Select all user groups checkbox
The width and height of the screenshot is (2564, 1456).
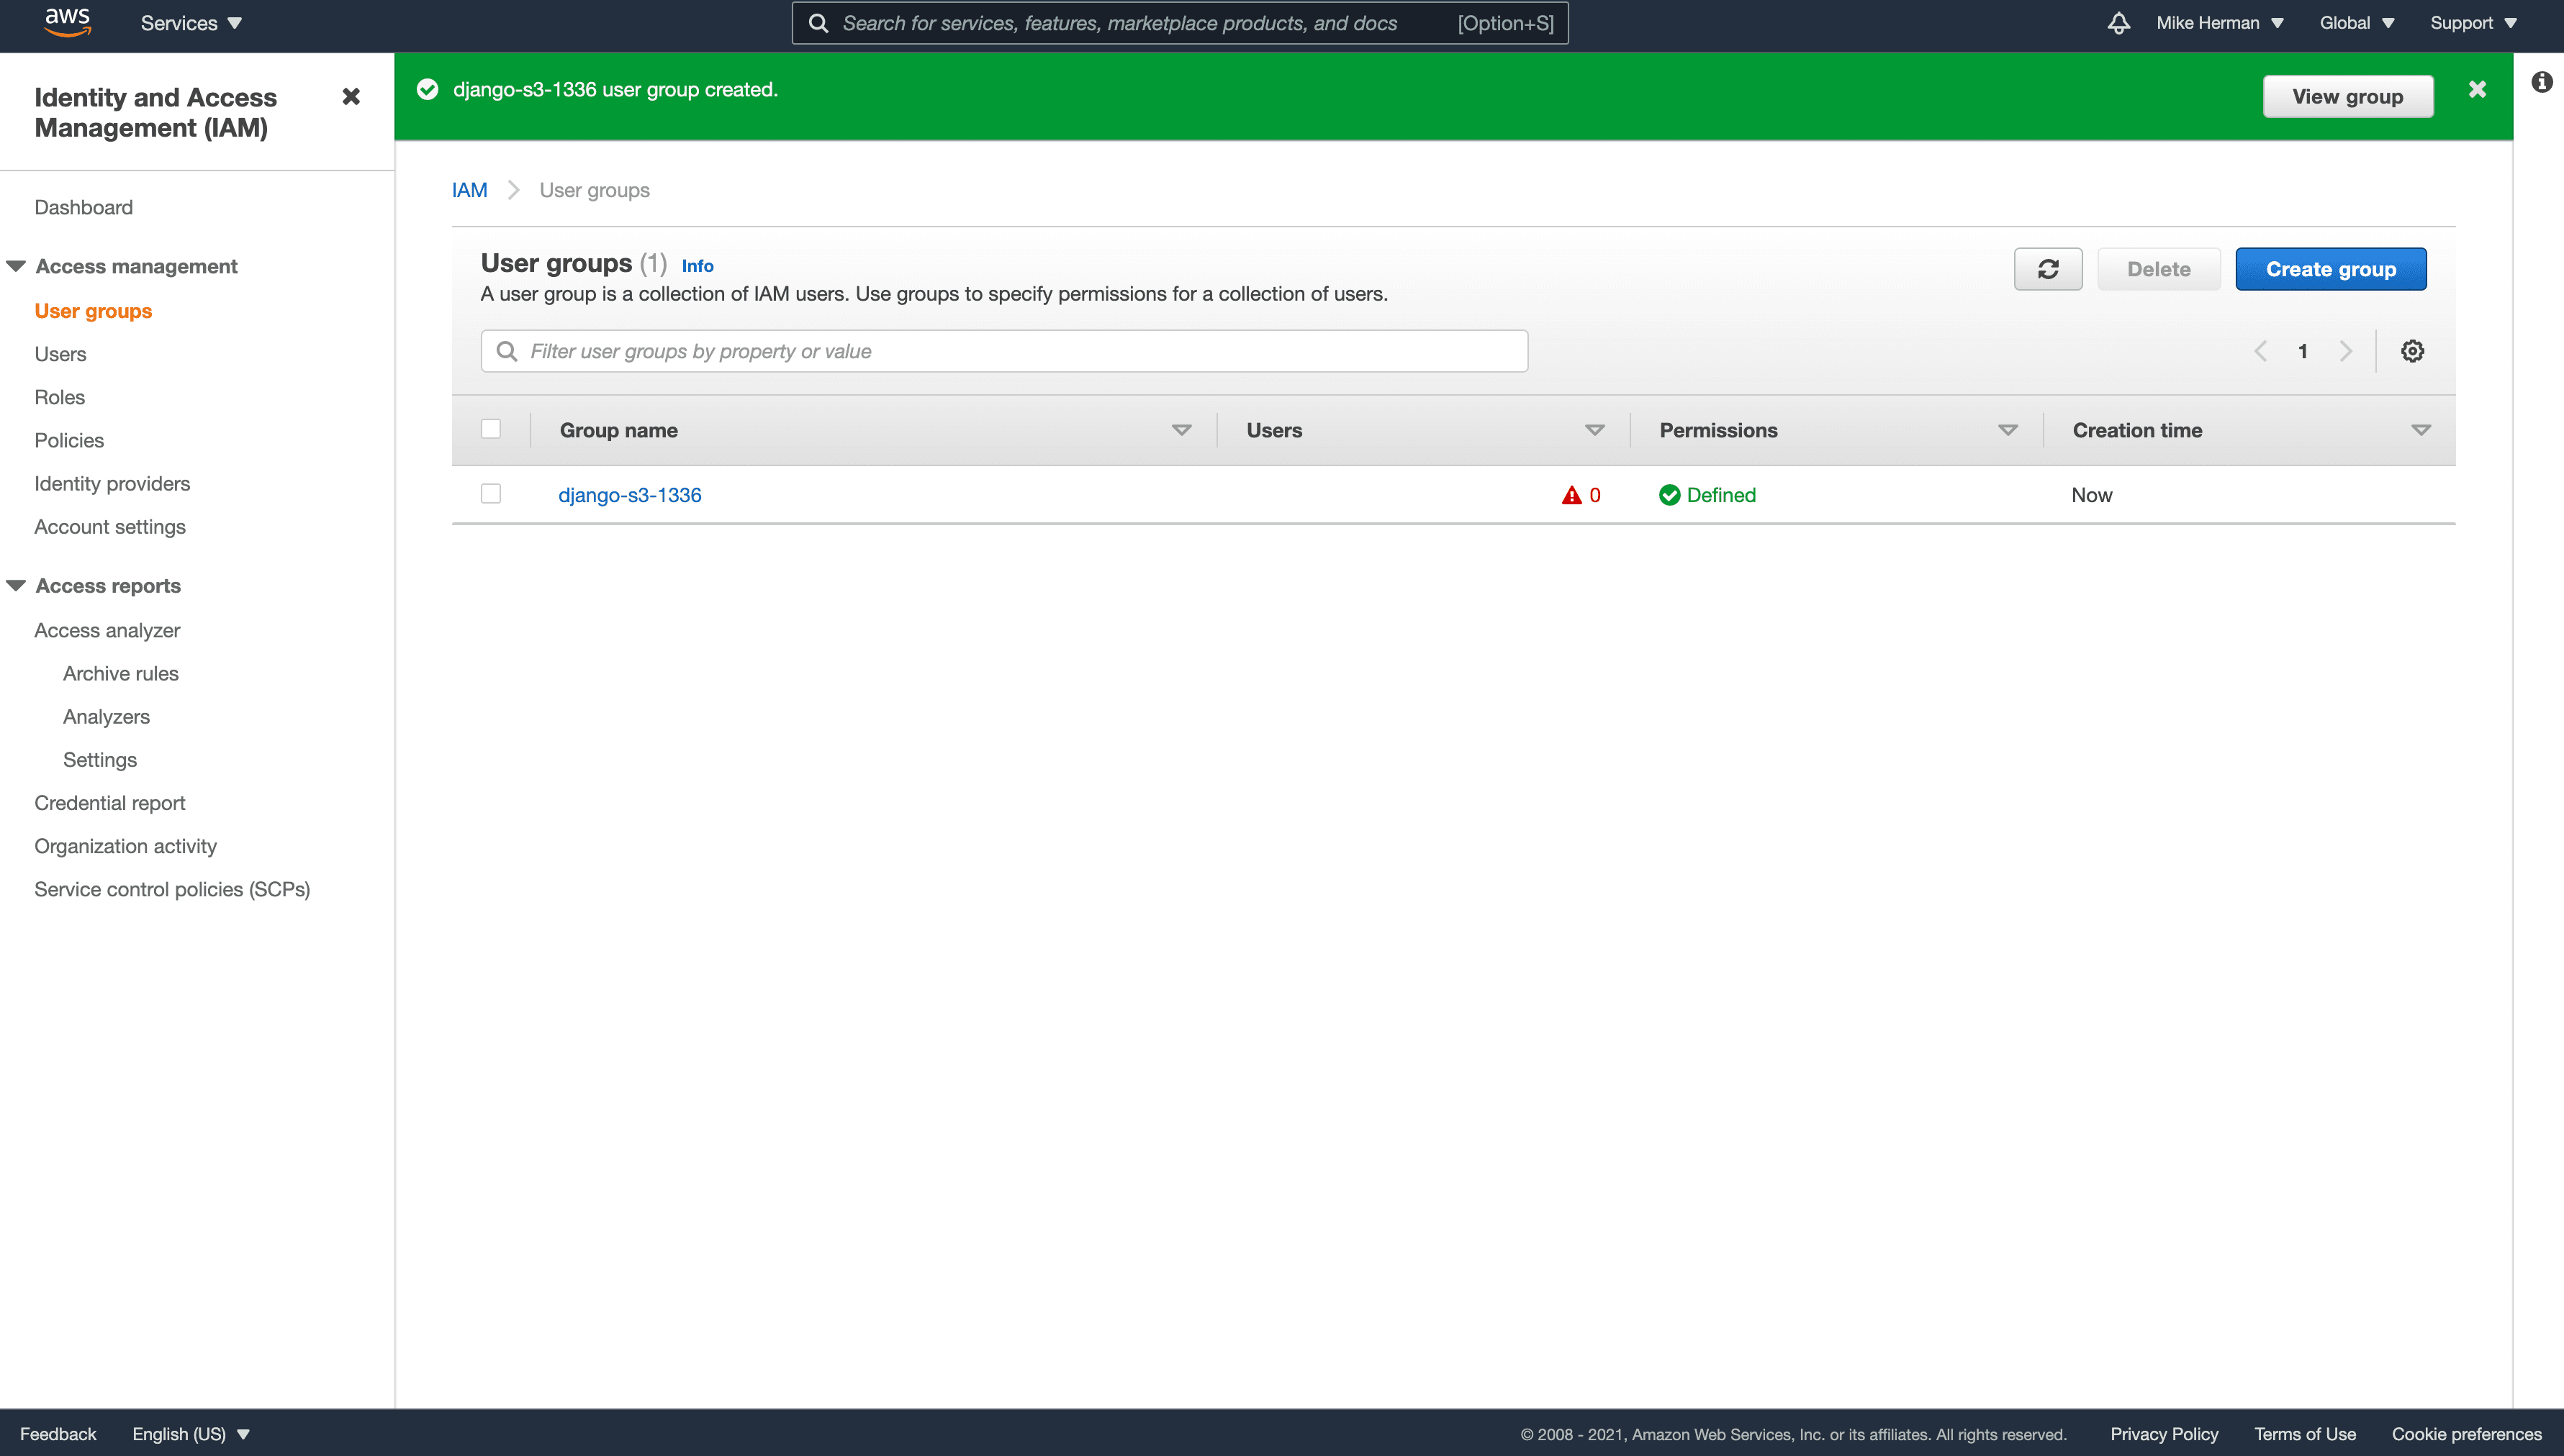[490, 429]
